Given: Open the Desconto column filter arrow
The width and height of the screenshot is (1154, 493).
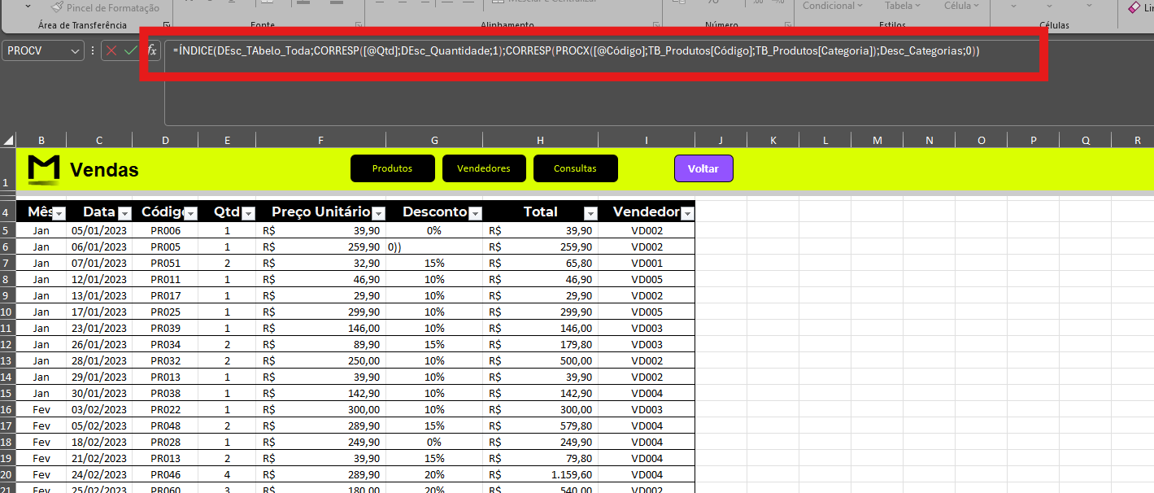Looking at the screenshot, I should point(475,213).
